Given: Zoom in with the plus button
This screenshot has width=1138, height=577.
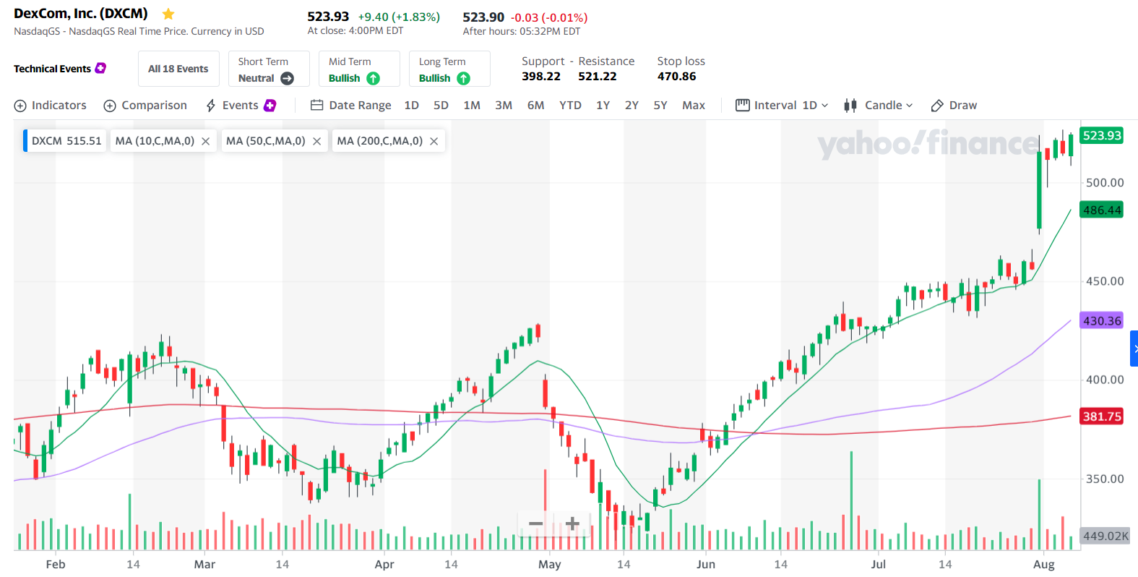Looking at the screenshot, I should (572, 523).
